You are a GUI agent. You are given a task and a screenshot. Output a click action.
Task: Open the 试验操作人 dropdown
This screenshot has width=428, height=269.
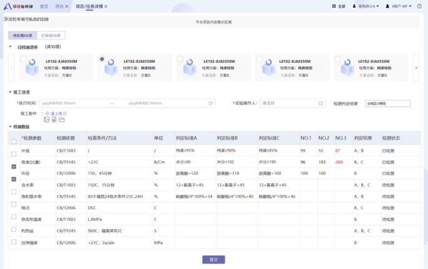[292, 103]
